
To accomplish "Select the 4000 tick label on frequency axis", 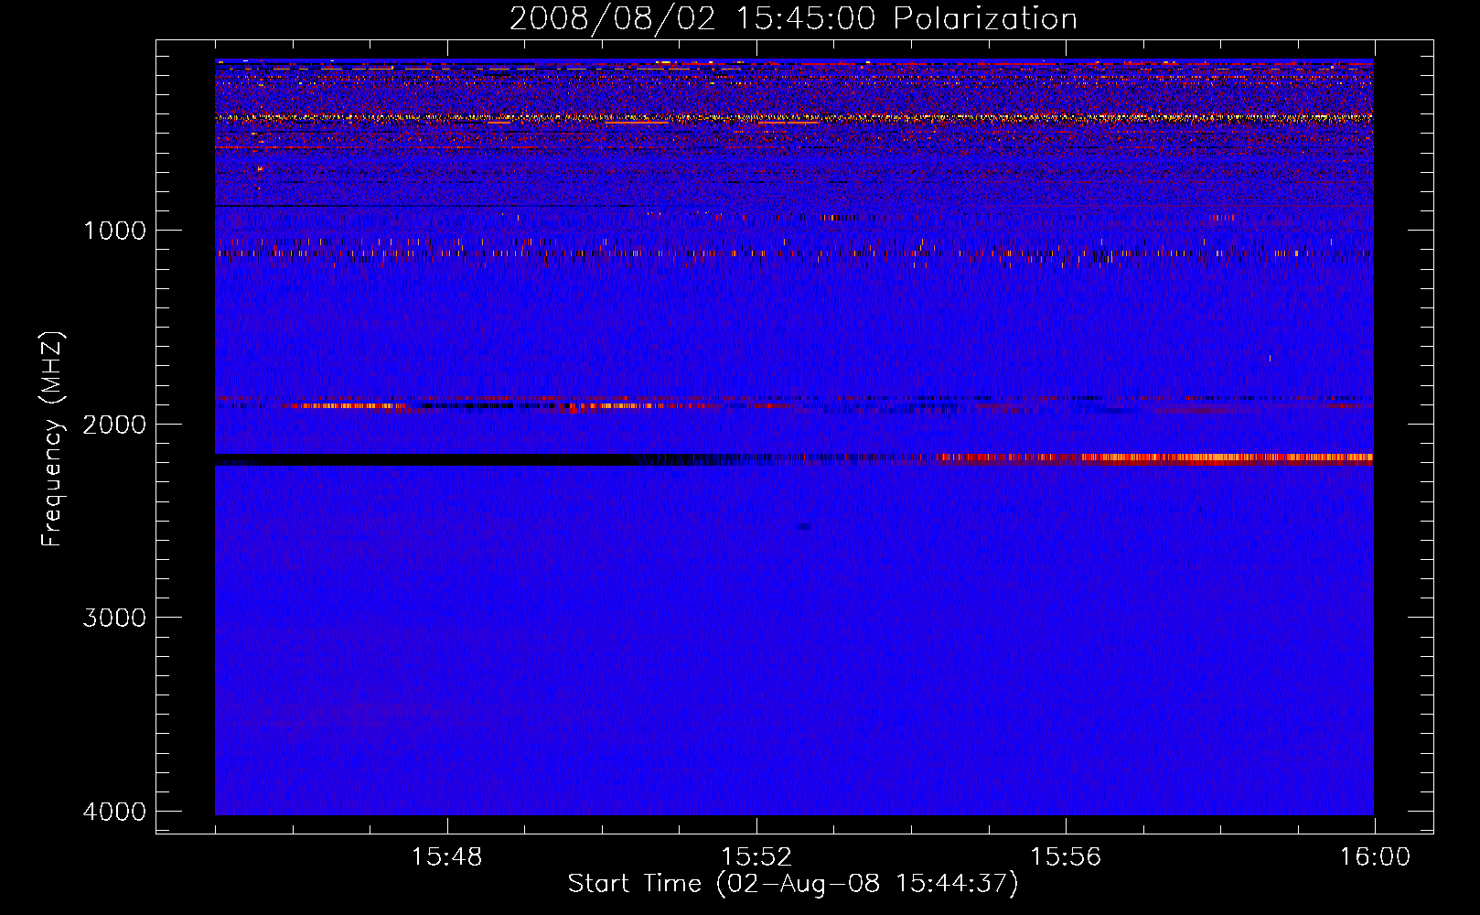I will (x=114, y=812).
